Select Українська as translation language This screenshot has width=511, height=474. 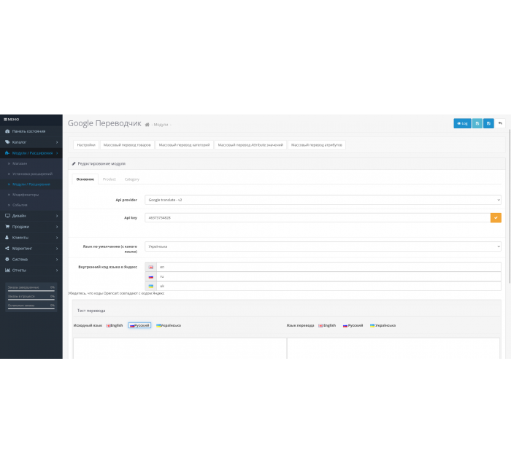tap(383, 325)
